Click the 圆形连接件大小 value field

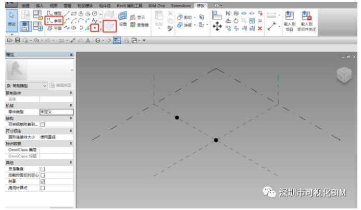point(56,137)
